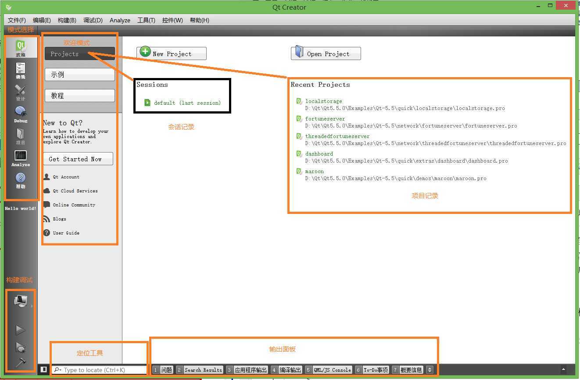Viewport: 580px width, 380px height.
Task: Open Help mode (帮助)
Action: [21, 180]
